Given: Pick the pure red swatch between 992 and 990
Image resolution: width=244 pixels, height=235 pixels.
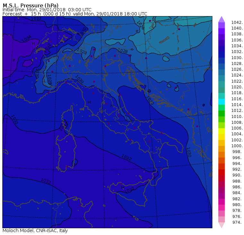Looking at the screenshot, I should [x=222, y=172].
